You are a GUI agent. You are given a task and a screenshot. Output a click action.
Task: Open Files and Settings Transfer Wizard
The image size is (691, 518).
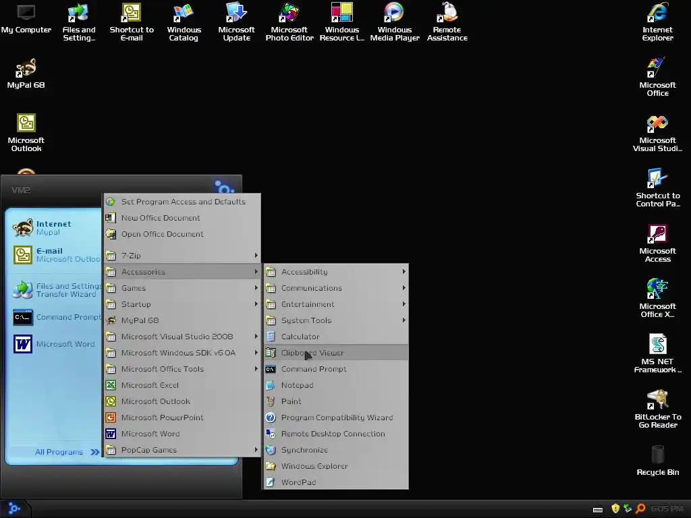click(x=56, y=290)
